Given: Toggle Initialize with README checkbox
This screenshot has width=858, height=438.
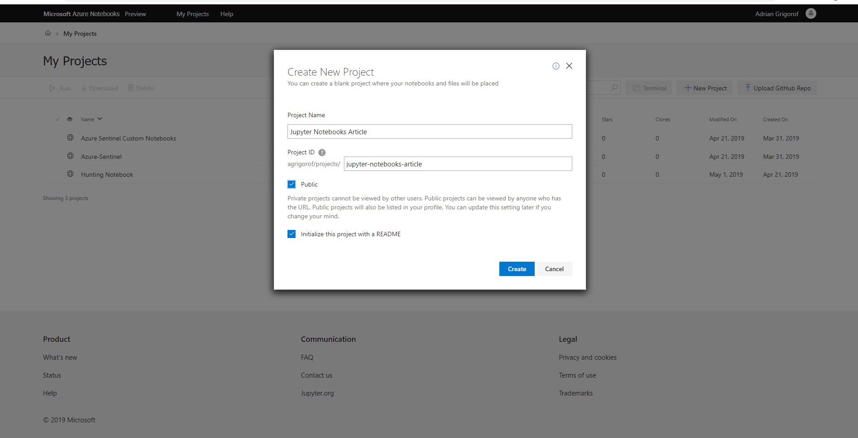Looking at the screenshot, I should point(292,234).
